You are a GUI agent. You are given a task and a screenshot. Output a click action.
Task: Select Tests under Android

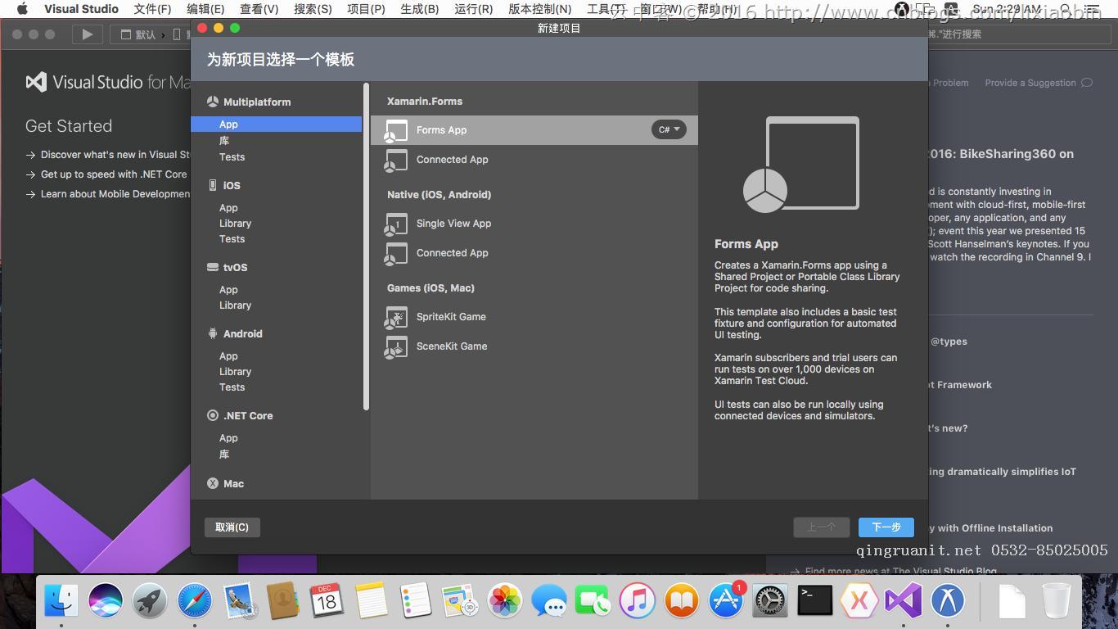coord(232,387)
